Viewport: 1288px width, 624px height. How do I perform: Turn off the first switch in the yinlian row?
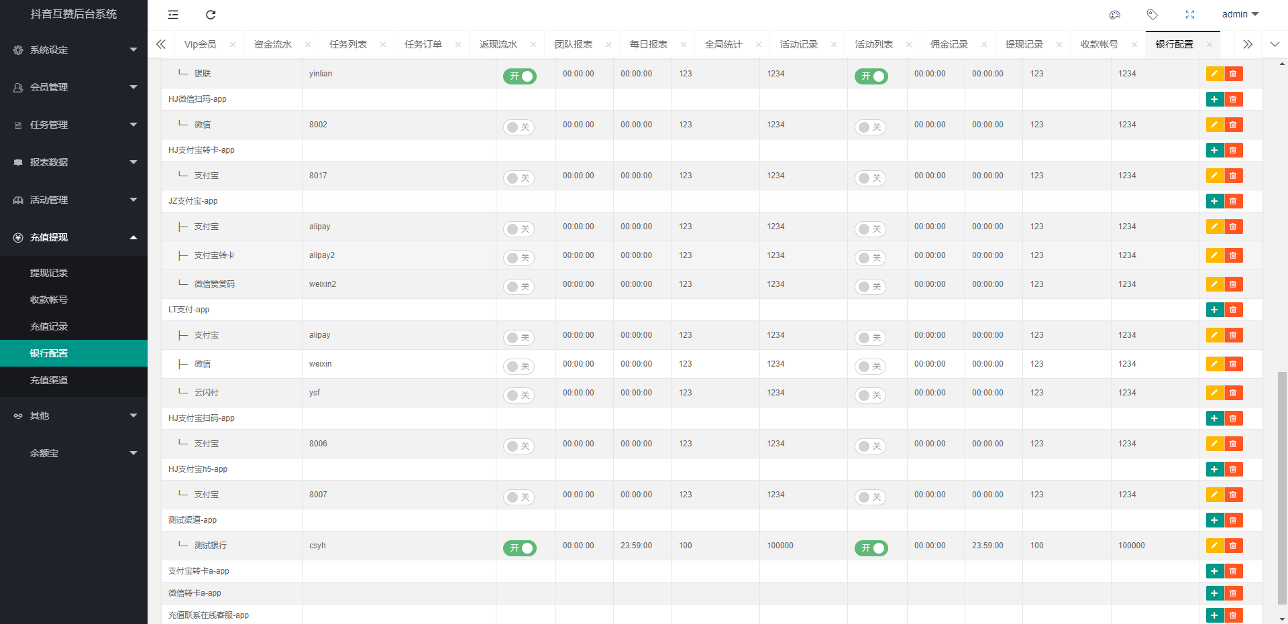(520, 76)
